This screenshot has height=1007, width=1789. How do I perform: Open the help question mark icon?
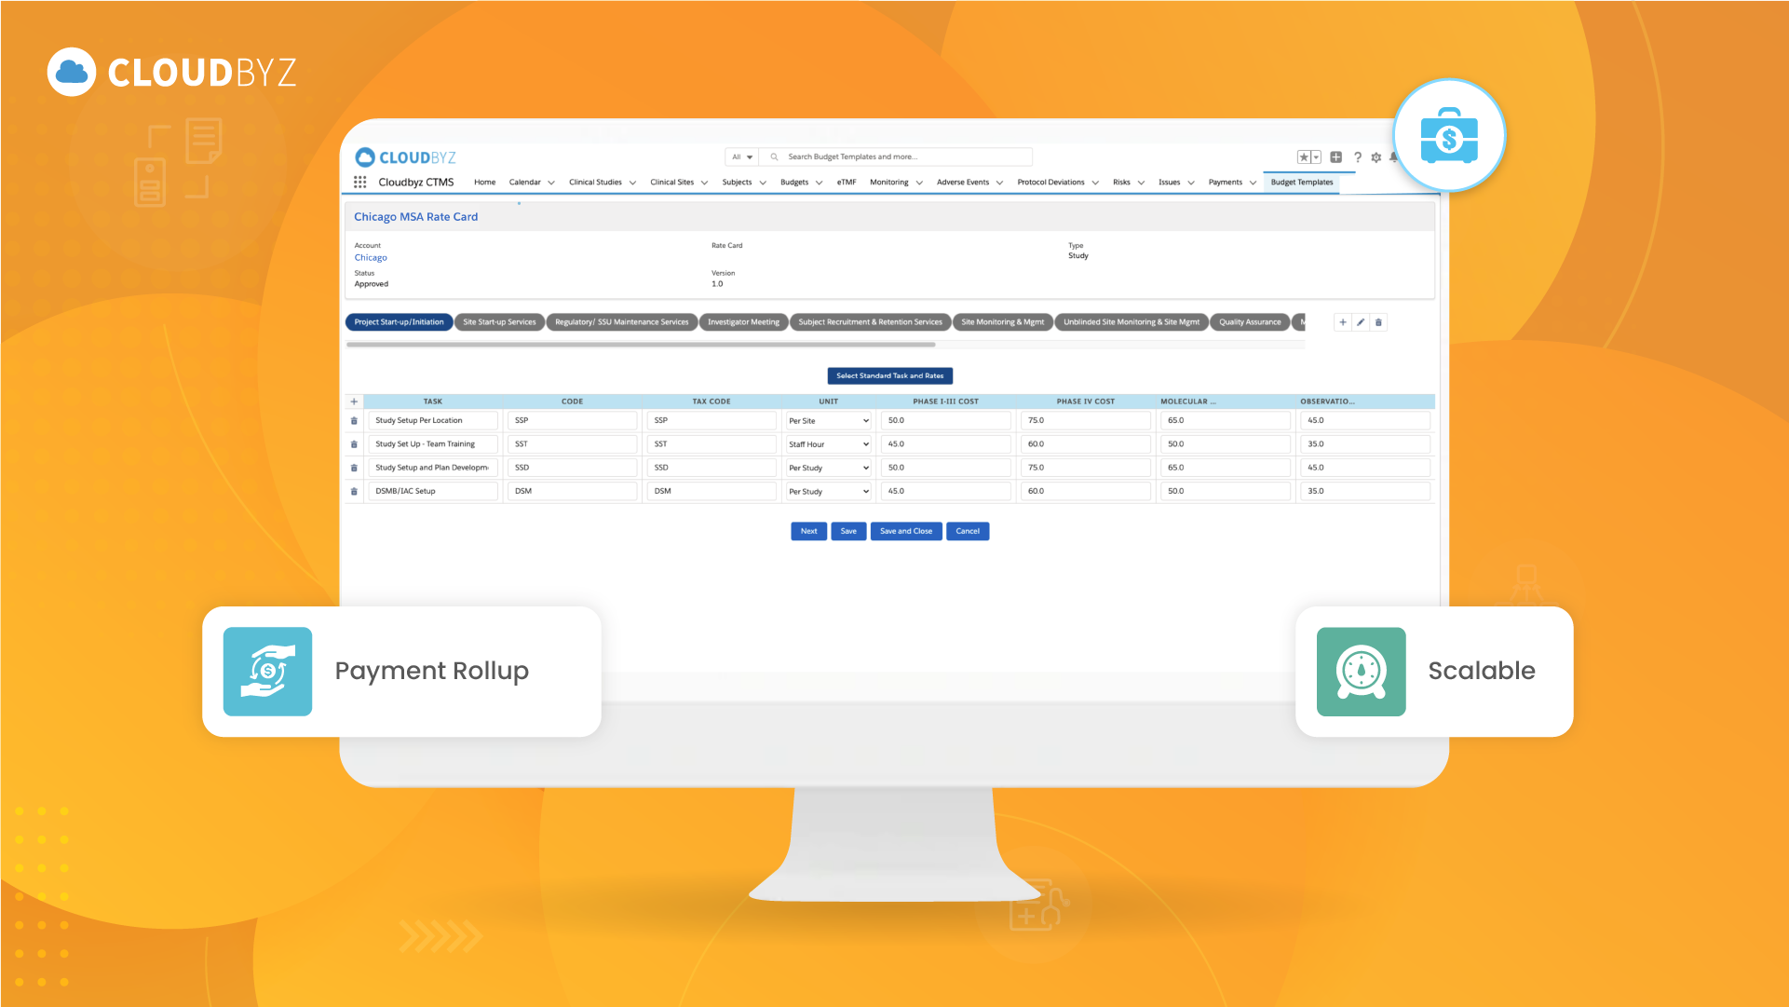click(1358, 157)
